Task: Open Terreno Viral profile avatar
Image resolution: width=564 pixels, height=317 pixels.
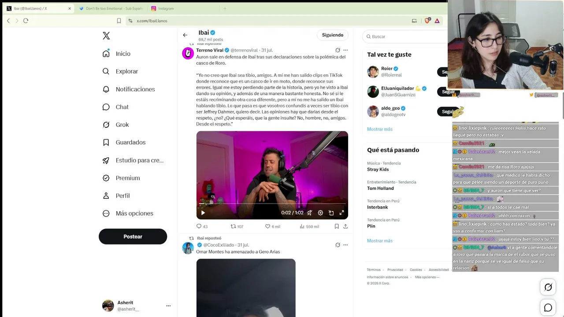Action: (x=188, y=53)
